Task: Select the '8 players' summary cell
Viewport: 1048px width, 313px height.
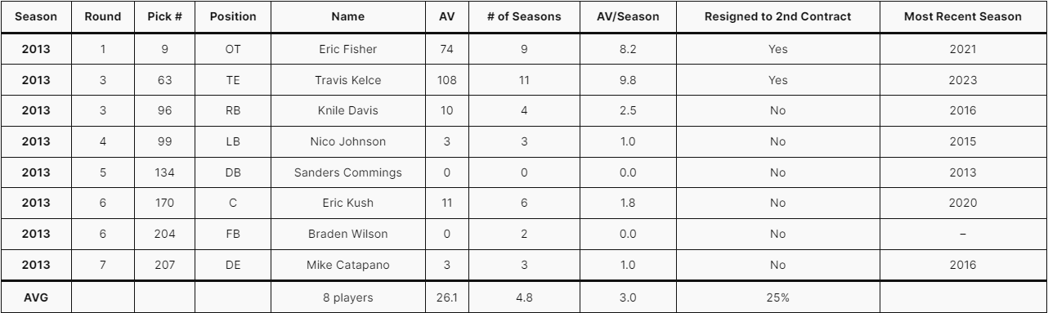Action: tap(348, 297)
